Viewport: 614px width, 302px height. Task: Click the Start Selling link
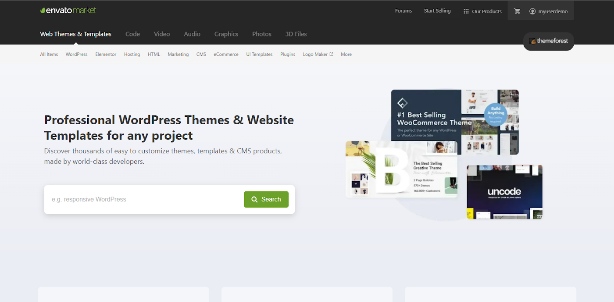coord(437,11)
